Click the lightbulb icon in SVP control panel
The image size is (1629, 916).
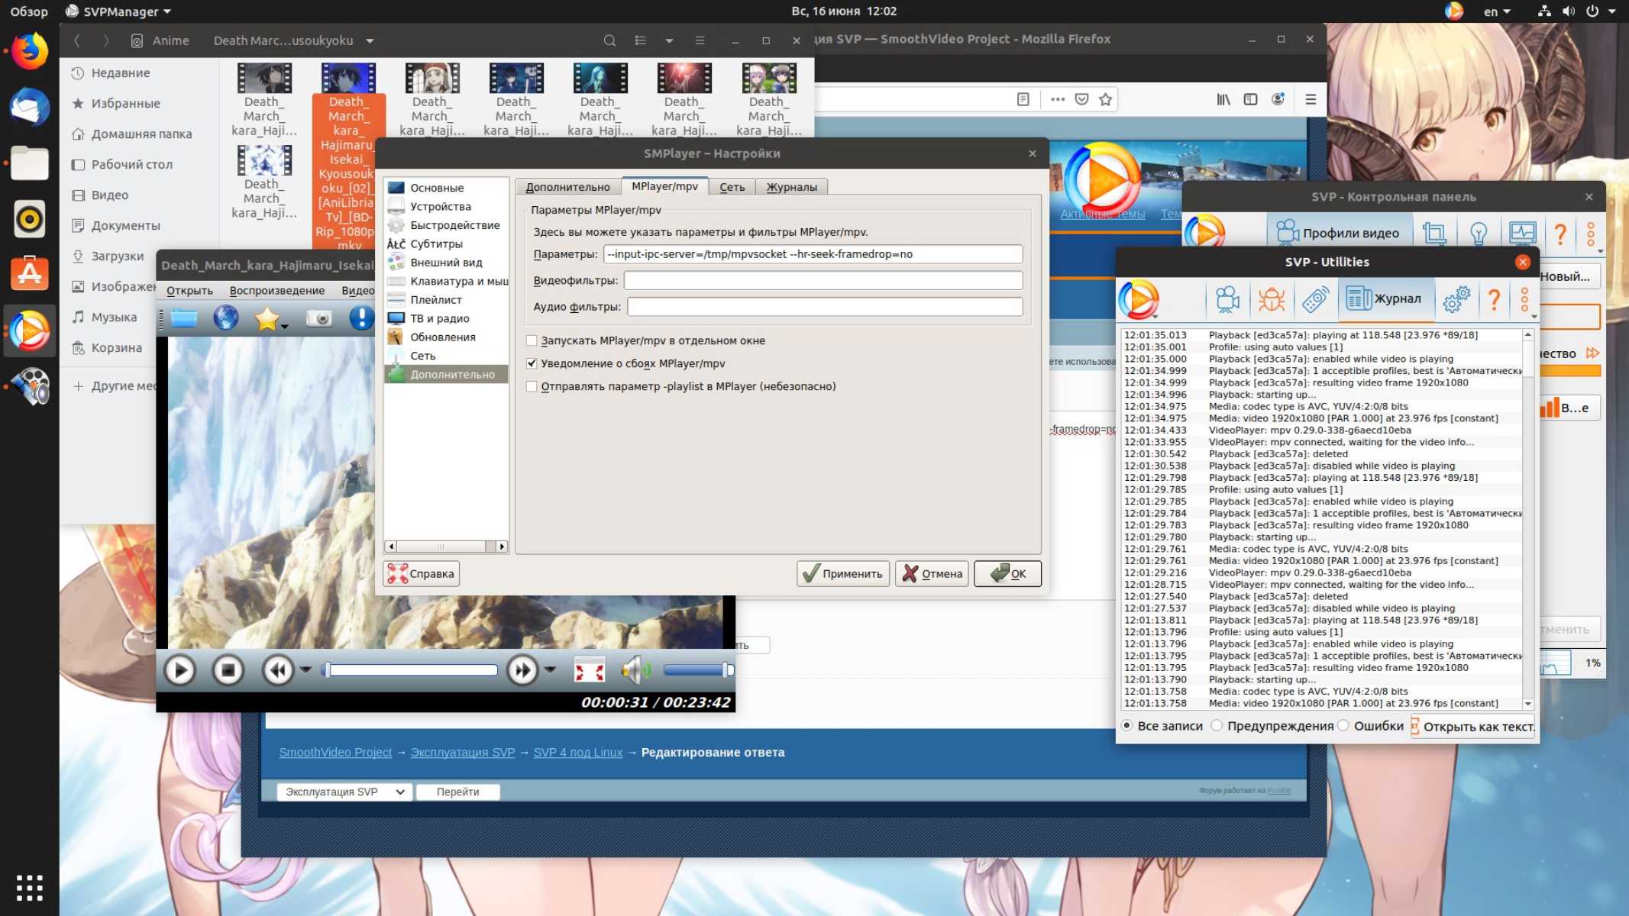pos(1478,234)
